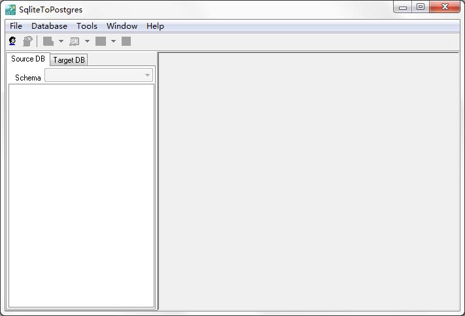Maximize the SqliteToPostgres window
Image resolution: width=465 pixels, height=316 pixels.
click(421, 7)
